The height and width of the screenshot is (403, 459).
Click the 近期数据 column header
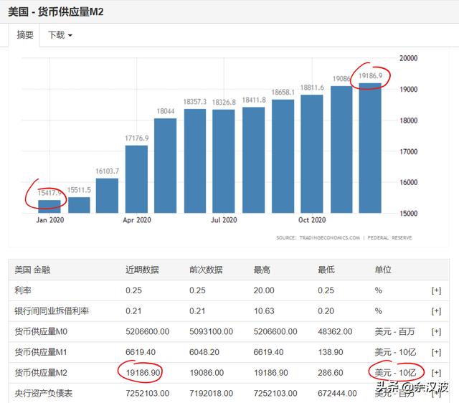click(x=142, y=270)
